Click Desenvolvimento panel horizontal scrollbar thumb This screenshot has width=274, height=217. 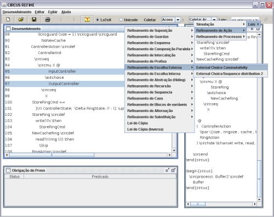pyautogui.click(x=52, y=155)
